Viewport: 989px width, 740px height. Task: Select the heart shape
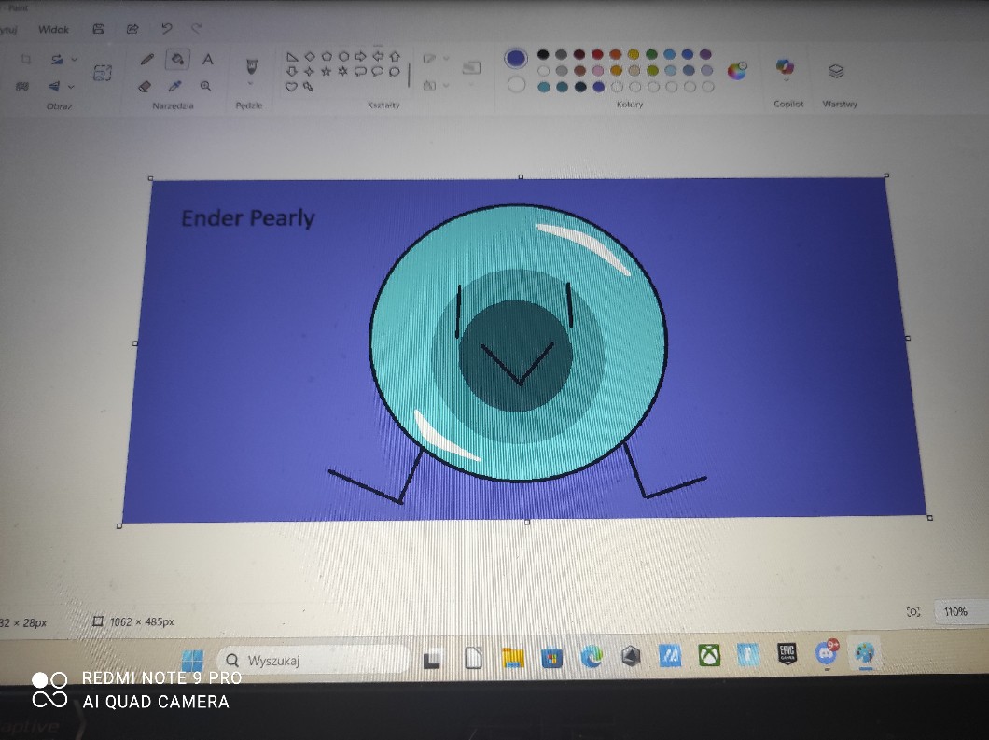click(x=290, y=86)
